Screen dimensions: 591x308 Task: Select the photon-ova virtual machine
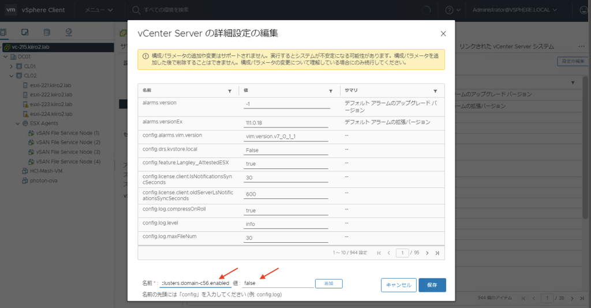point(43,181)
